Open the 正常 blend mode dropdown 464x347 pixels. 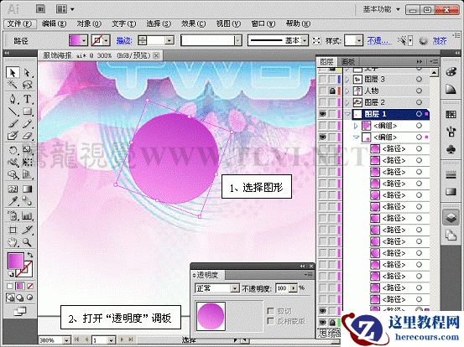tap(235, 288)
